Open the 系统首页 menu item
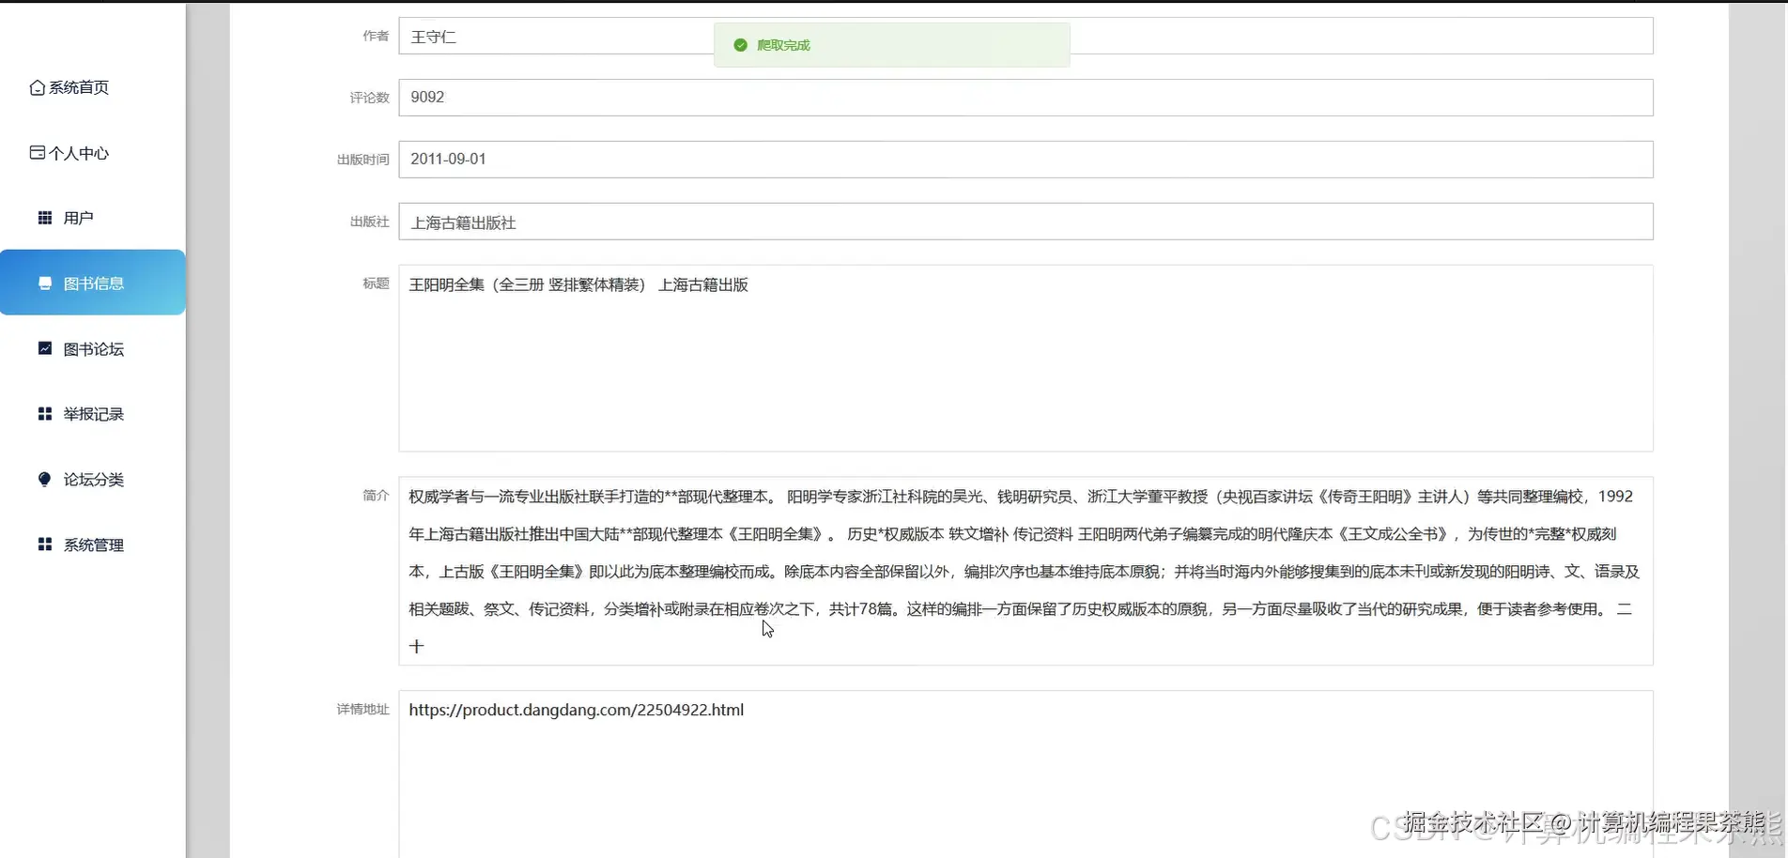The height and width of the screenshot is (858, 1788). coord(79,87)
